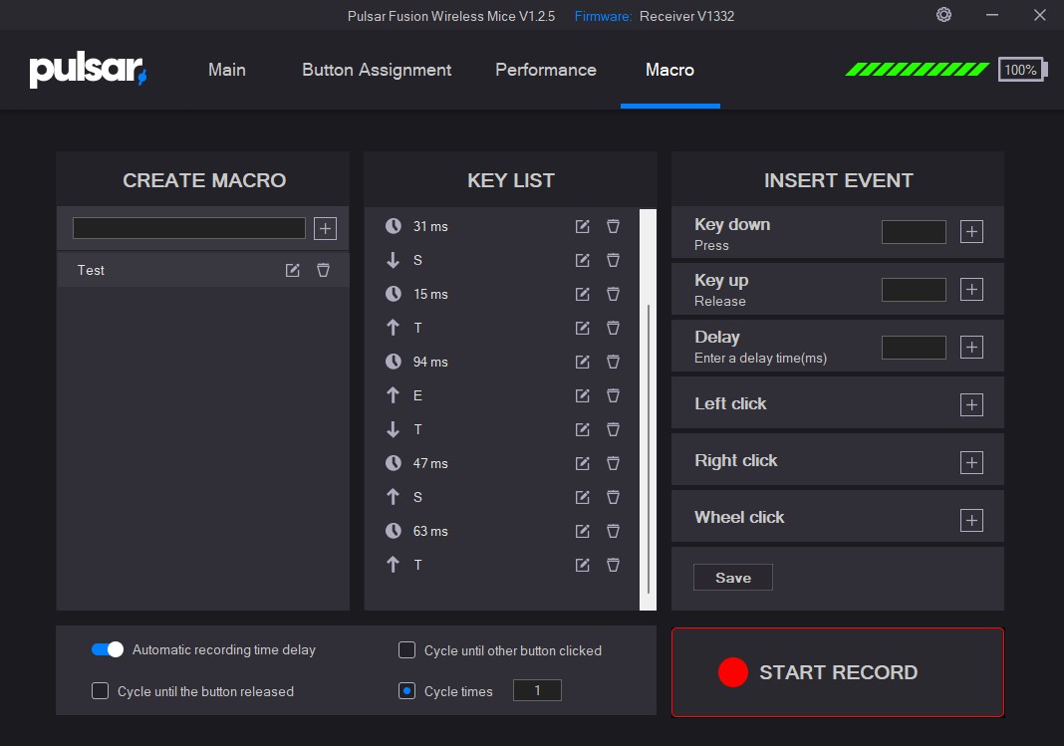Insert a Left click event
This screenshot has width=1064, height=746.
tap(971, 404)
